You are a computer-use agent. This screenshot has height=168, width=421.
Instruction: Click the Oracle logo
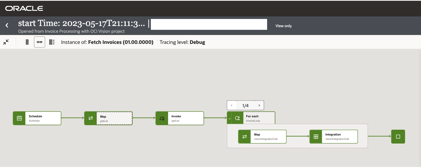pyautogui.click(x=24, y=8)
